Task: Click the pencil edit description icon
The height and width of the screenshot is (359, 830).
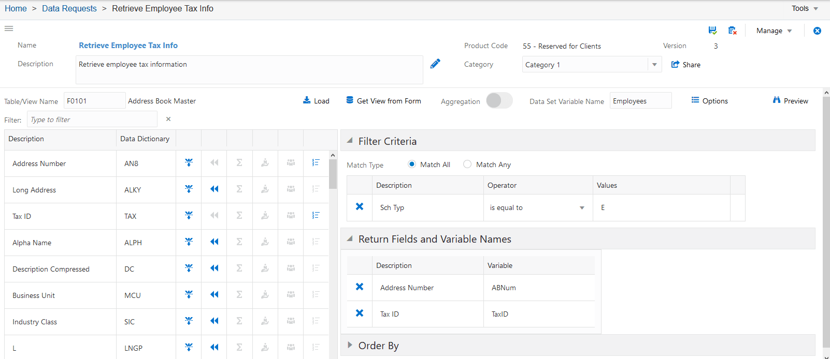Action: 435,64
